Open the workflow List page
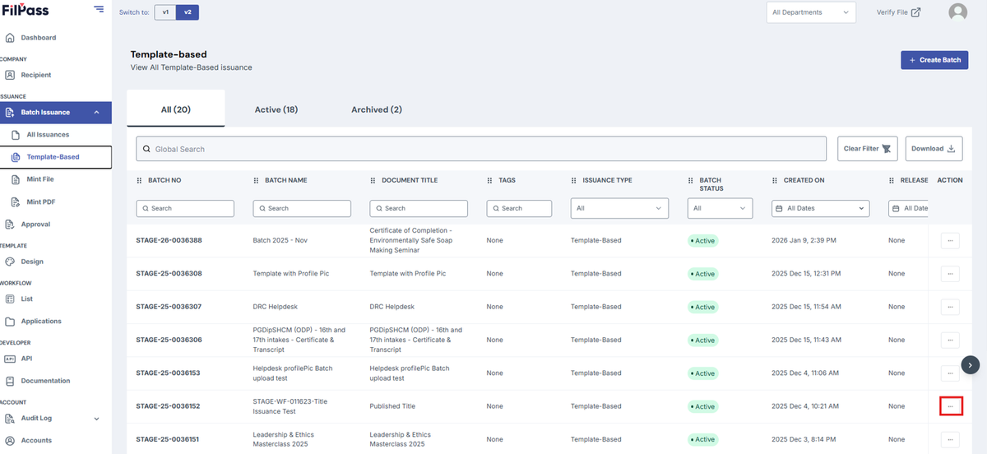Viewport: 987px width, 454px height. (27, 299)
